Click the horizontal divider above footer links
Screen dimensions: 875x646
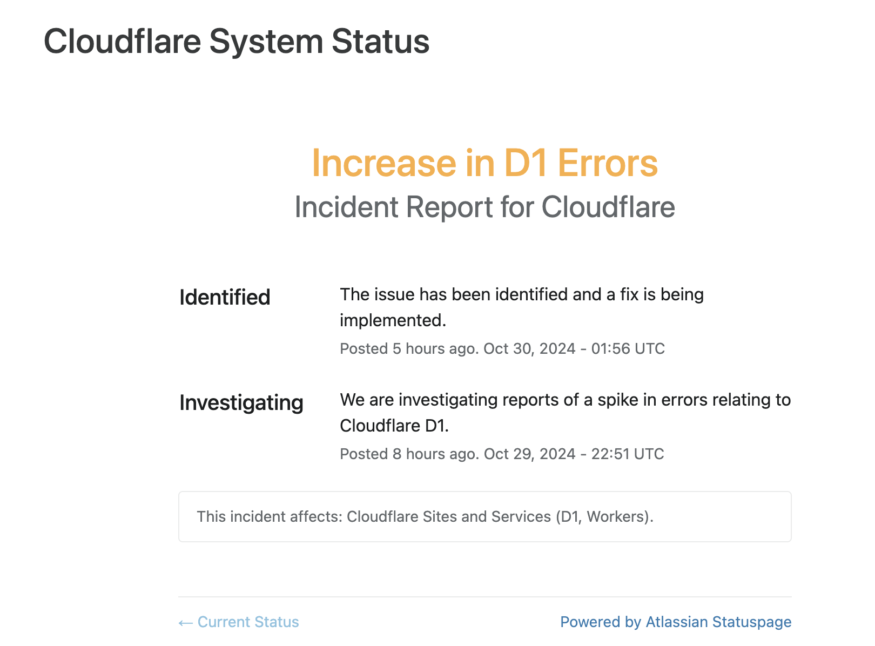tap(484, 597)
